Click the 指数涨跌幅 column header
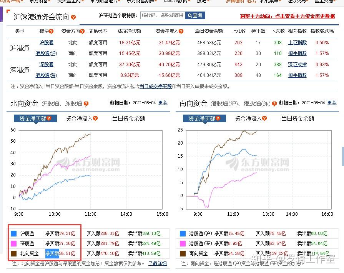344x273 pixels. (322, 31)
